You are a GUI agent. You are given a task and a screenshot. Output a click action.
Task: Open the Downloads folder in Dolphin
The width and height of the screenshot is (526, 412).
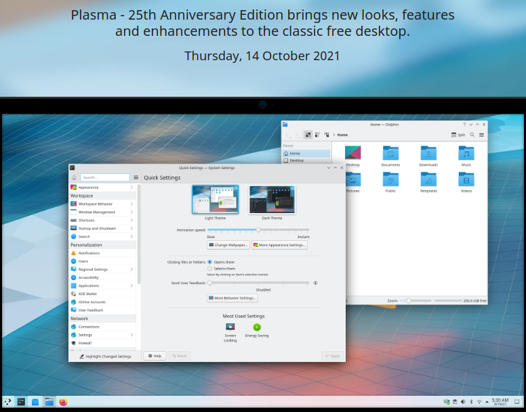pyautogui.click(x=428, y=156)
